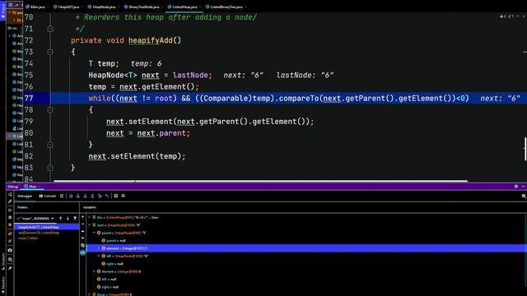Open the Evaluate Expression calculator icon
Screen dimensions: 527x296
click(116, 196)
